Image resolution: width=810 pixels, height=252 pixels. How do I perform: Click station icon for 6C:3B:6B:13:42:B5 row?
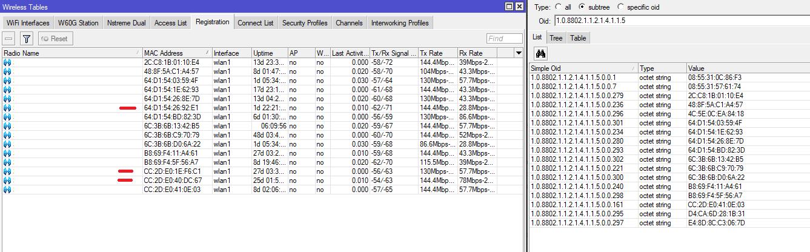(8, 126)
